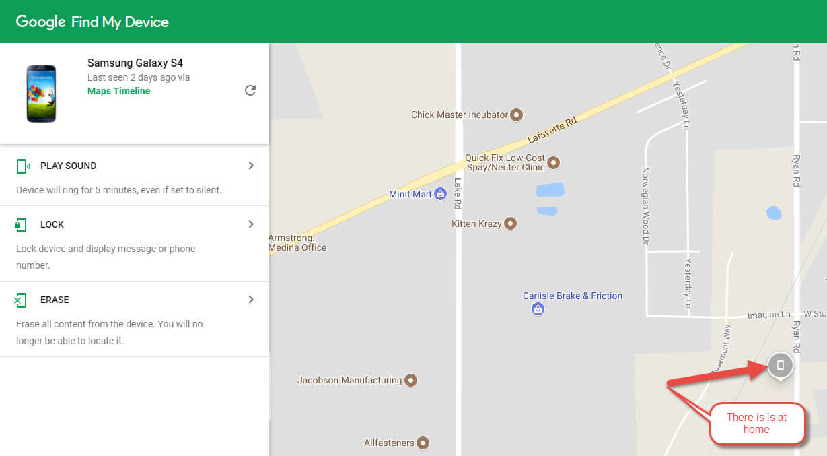Image resolution: width=827 pixels, height=456 pixels.
Task: Expand the Lock option chevron
Action: point(251,224)
